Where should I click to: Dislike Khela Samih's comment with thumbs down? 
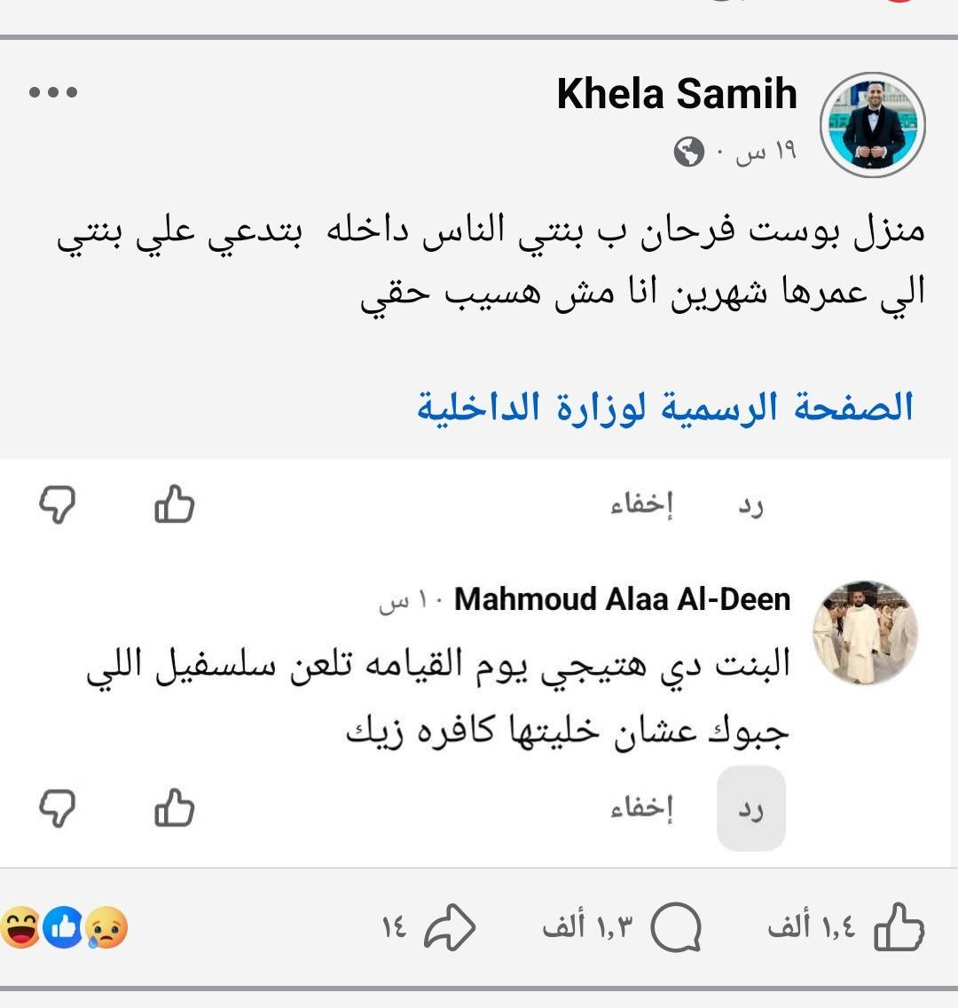[58, 505]
